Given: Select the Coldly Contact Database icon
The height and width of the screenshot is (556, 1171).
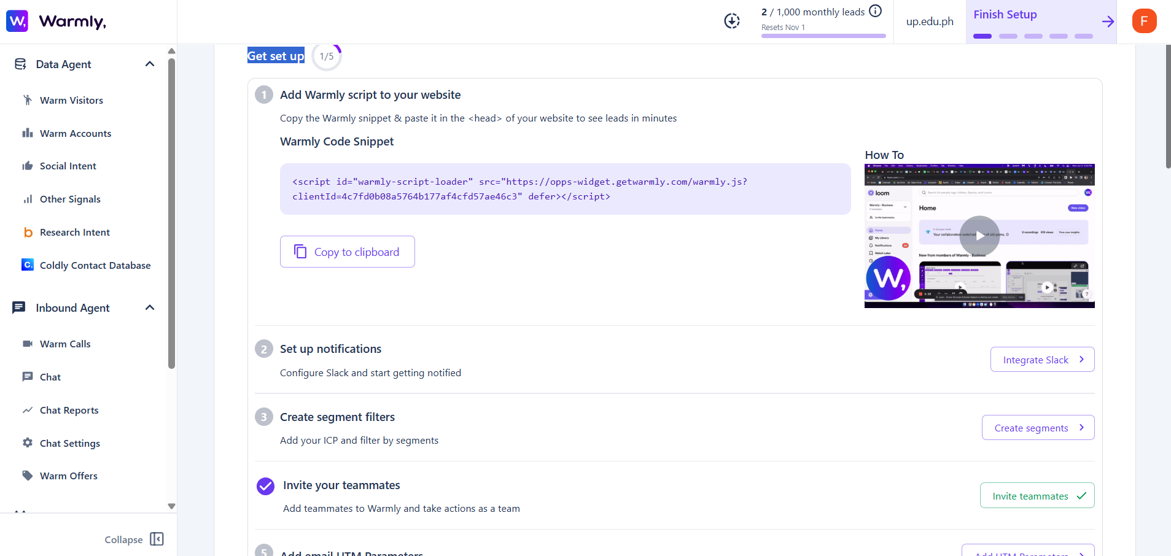Looking at the screenshot, I should (x=27, y=264).
